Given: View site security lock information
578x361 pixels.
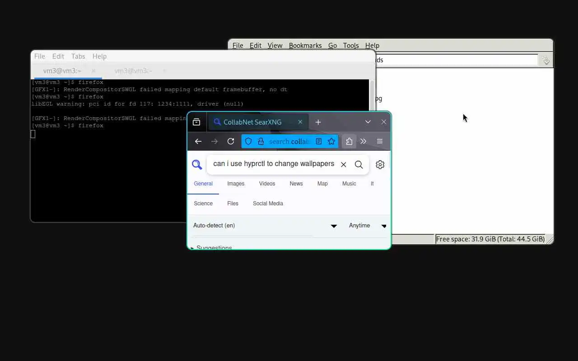Looking at the screenshot, I should point(261,141).
